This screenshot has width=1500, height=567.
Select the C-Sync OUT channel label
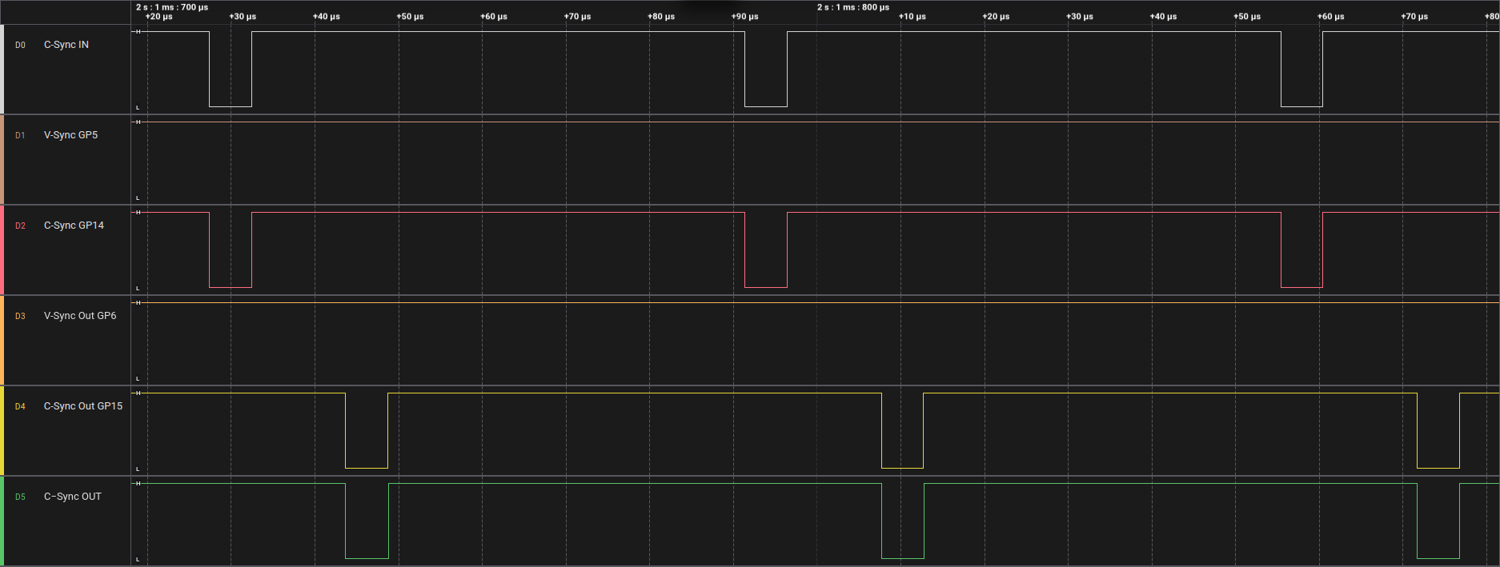73,497
